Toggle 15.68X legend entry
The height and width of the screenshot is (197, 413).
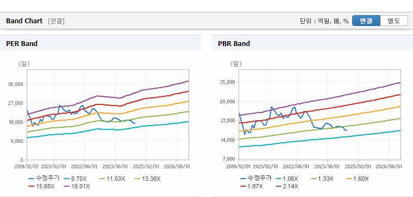click(x=42, y=187)
